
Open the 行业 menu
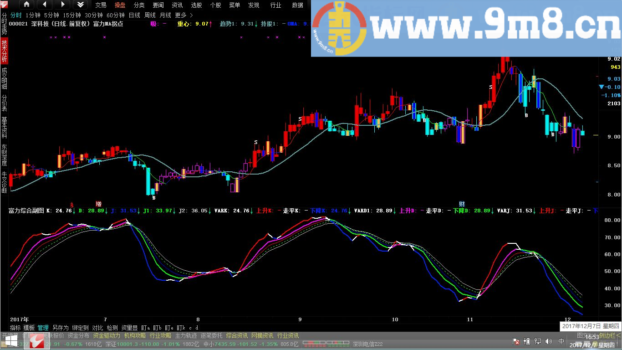click(275, 5)
